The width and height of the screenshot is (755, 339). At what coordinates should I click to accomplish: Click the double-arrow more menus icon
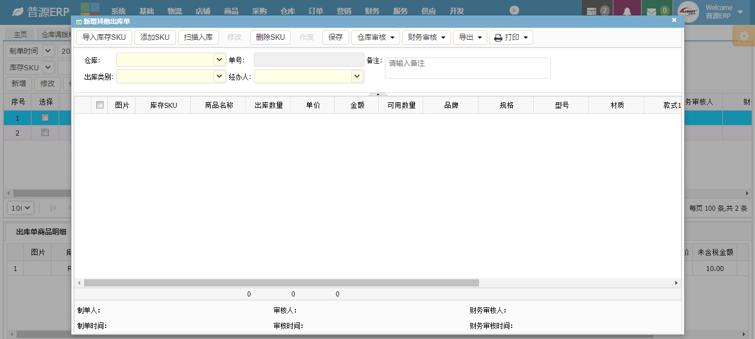click(x=514, y=11)
